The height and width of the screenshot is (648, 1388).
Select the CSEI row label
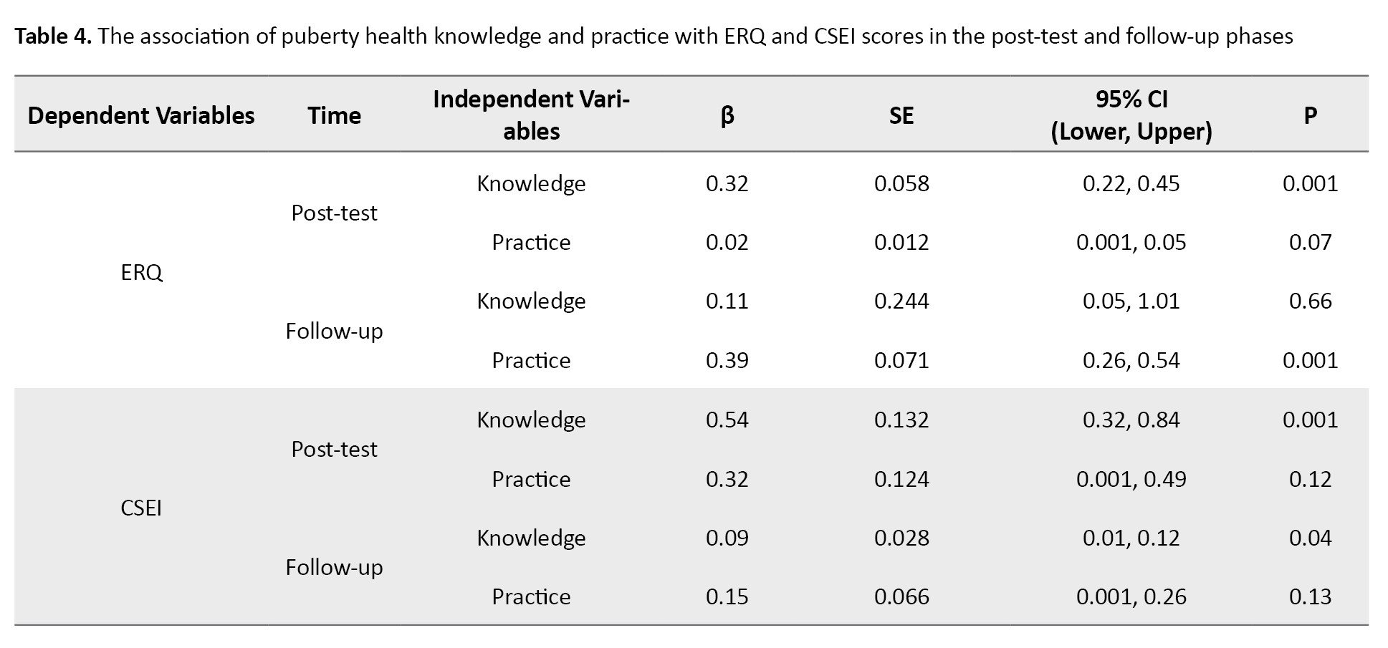141,508
